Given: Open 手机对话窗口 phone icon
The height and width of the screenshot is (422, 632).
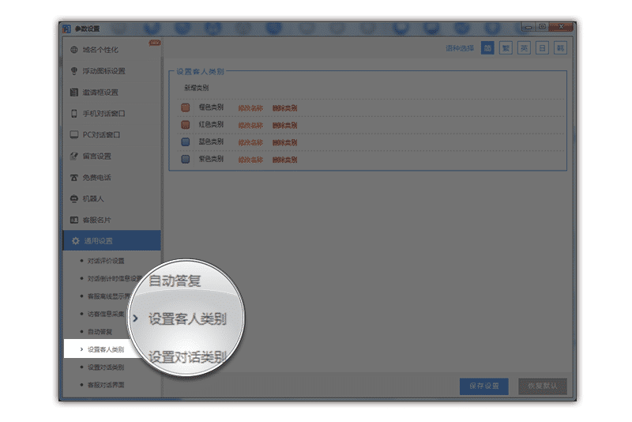Looking at the screenshot, I should pos(73,114).
